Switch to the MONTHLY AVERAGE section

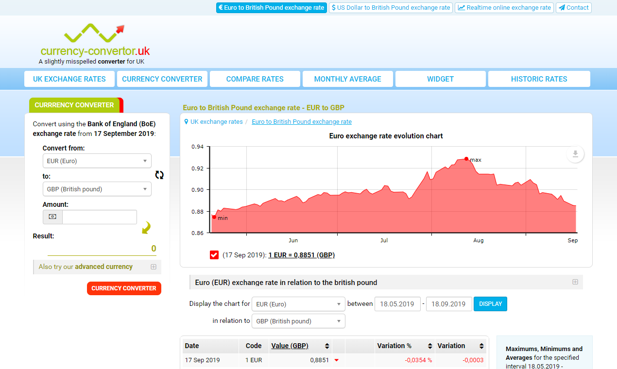tap(347, 79)
